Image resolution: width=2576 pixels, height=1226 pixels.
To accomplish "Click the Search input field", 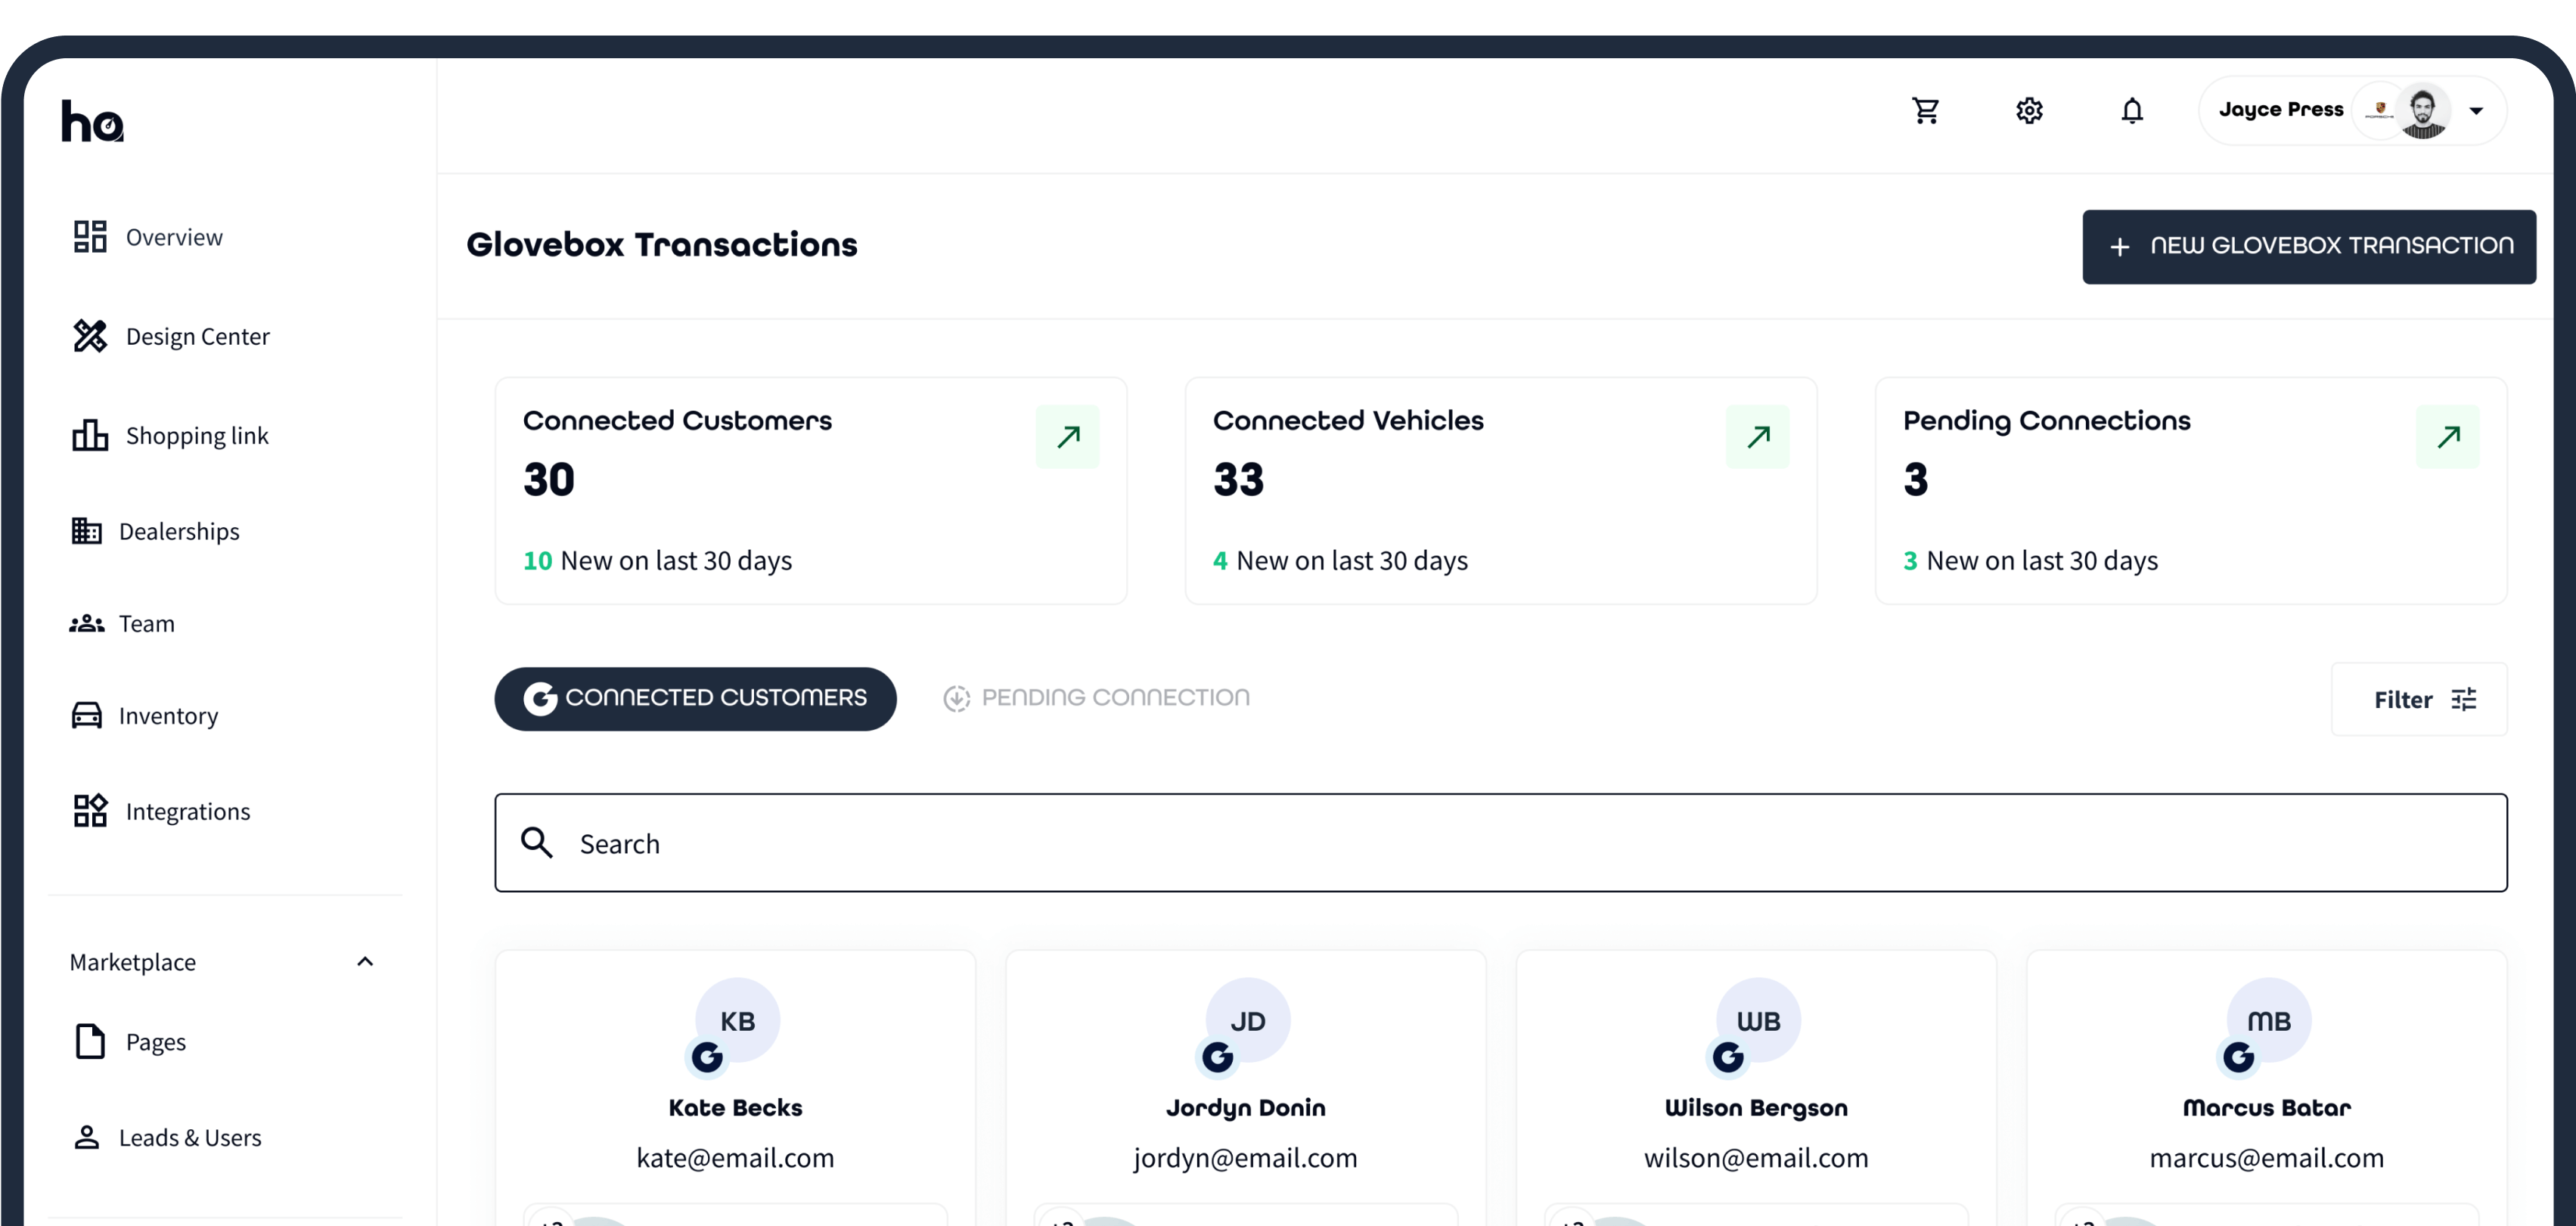I will [x=1500, y=843].
